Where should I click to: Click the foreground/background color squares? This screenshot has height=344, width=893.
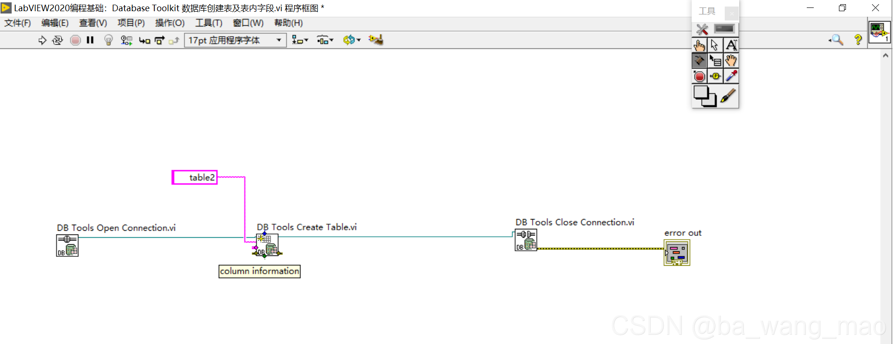click(705, 96)
